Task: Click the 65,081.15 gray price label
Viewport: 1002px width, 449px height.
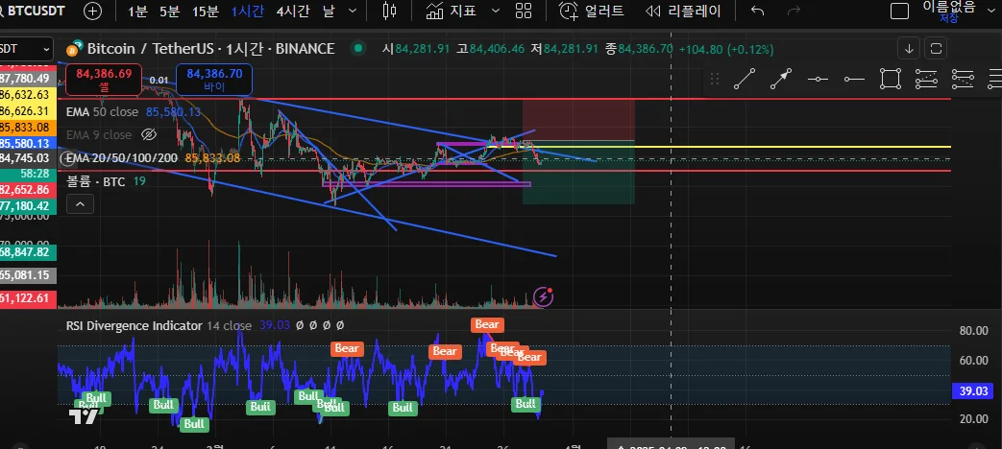Action: pyautogui.click(x=26, y=275)
